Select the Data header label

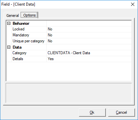pyautogui.click(x=17, y=47)
